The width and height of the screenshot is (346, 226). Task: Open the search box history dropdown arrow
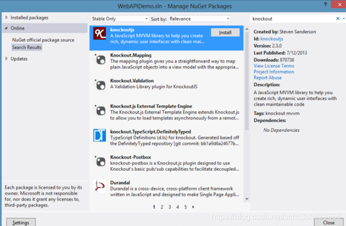click(x=344, y=19)
